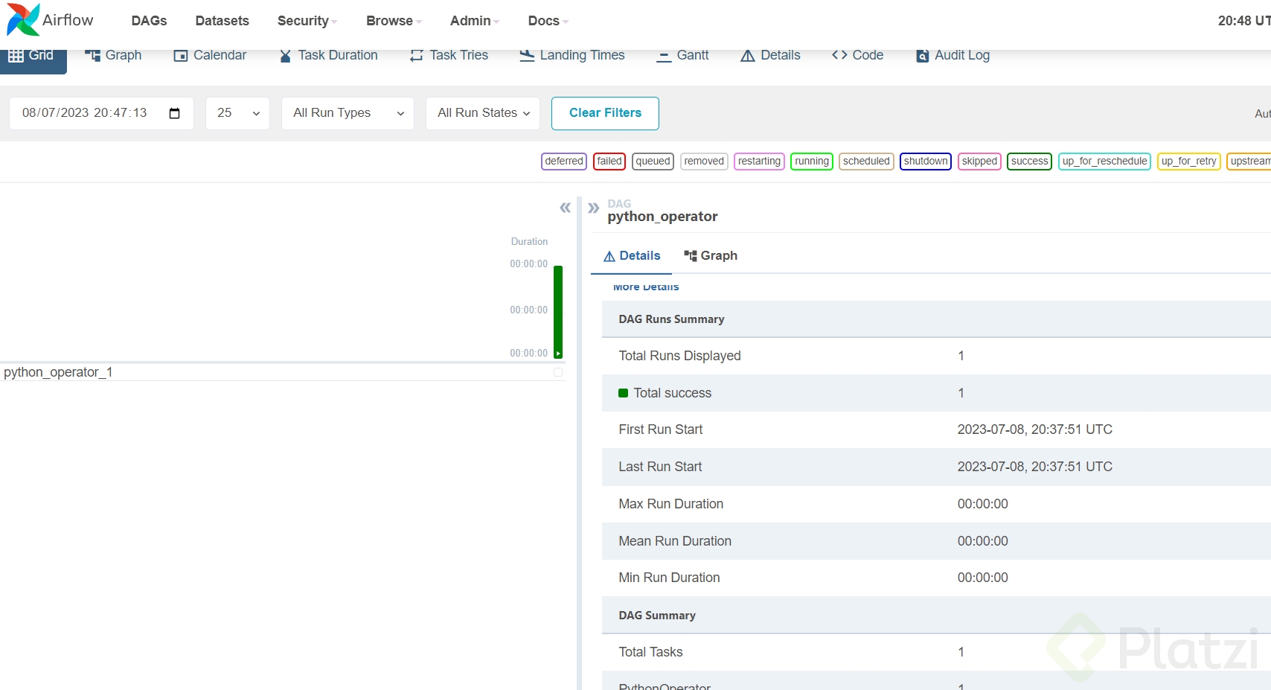Click the Airflow logo
1271x690 pixels.
click(x=50, y=20)
